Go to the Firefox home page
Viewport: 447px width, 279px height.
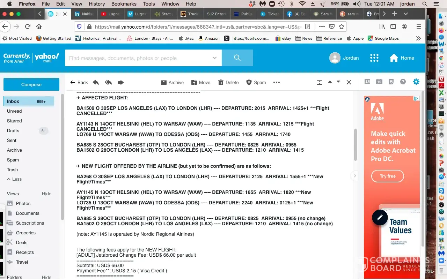(39, 27)
